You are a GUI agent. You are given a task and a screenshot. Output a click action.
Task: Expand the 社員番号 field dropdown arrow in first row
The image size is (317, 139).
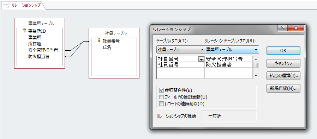tap(201, 59)
